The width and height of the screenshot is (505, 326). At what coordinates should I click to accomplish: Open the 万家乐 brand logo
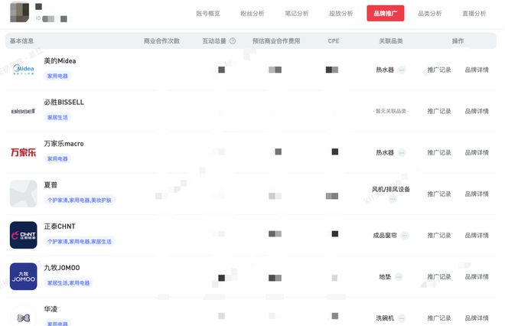point(23,152)
